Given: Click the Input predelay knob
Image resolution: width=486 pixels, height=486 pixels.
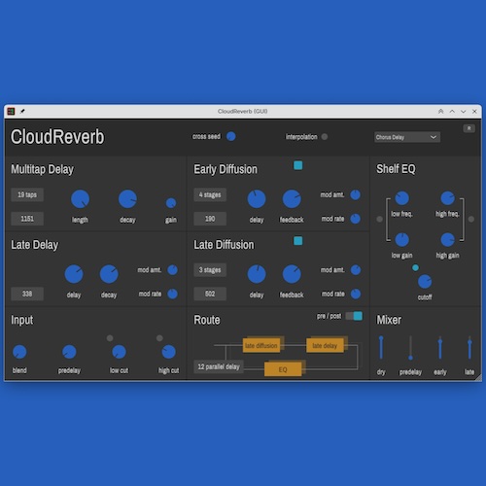Looking at the screenshot, I should tap(69, 352).
